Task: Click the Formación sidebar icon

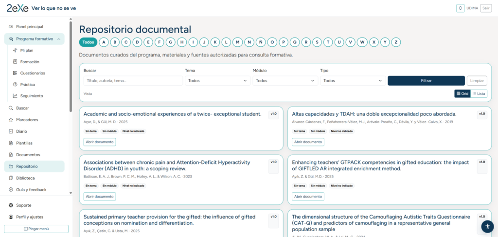Action: pyautogui.click(x=15, y=62)
